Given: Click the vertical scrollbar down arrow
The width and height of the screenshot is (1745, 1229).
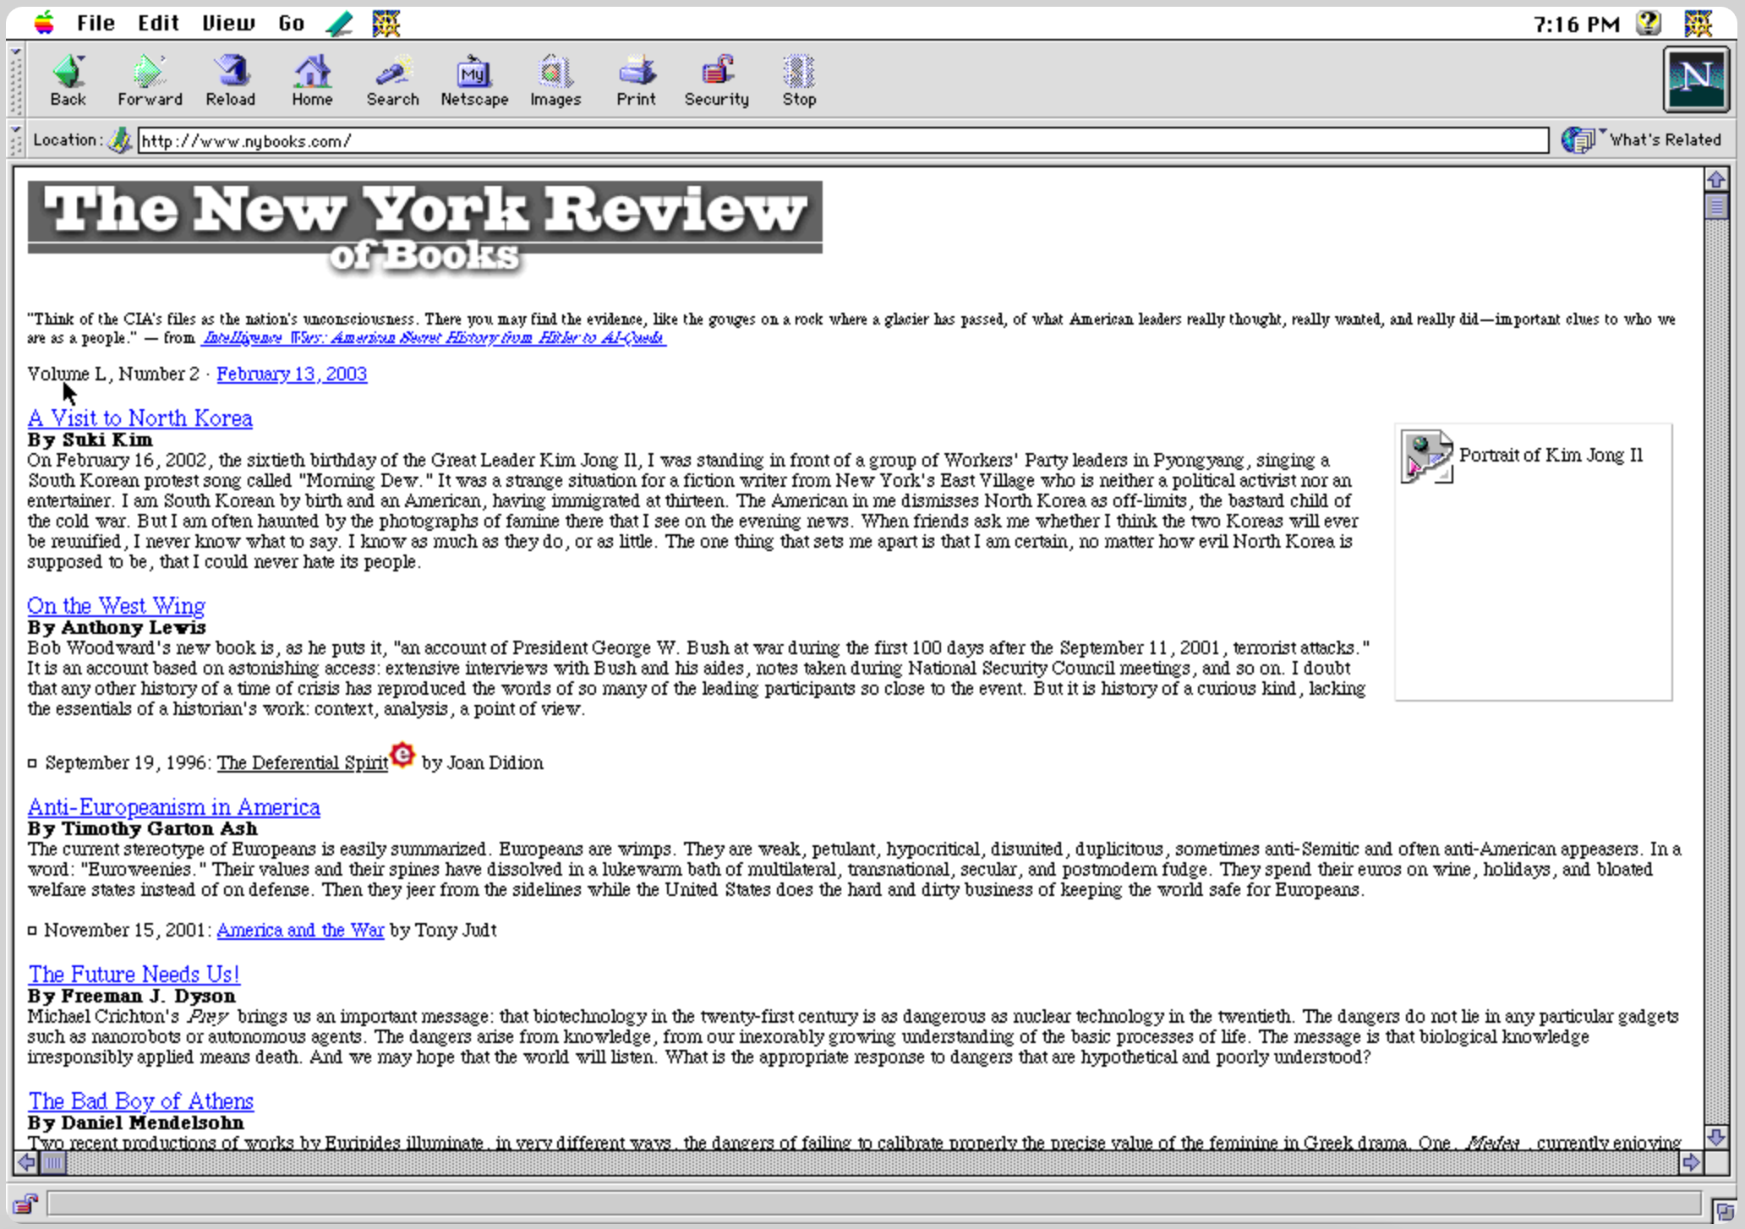Looking at the screenshot, I should coord(1715,1136).
